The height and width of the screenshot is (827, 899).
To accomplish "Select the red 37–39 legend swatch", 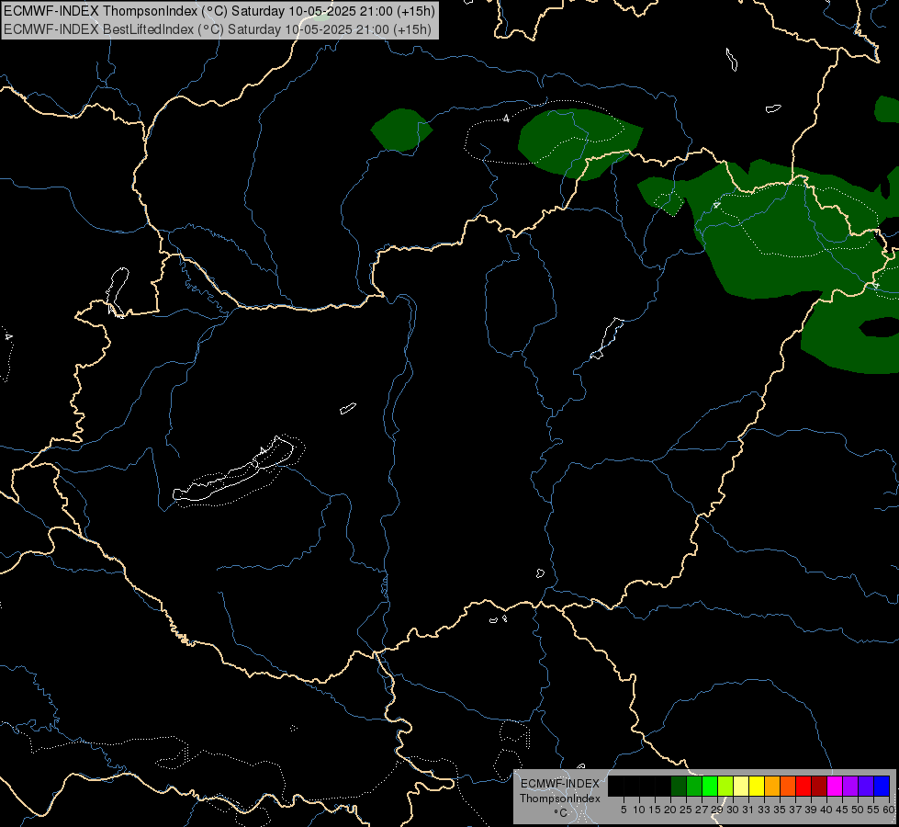I will point(803,786).
